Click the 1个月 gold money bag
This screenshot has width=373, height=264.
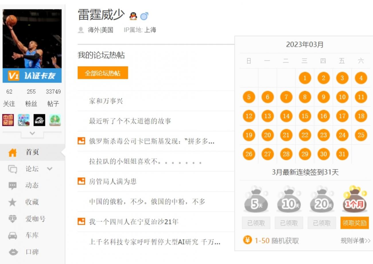(x=355, y=199)
